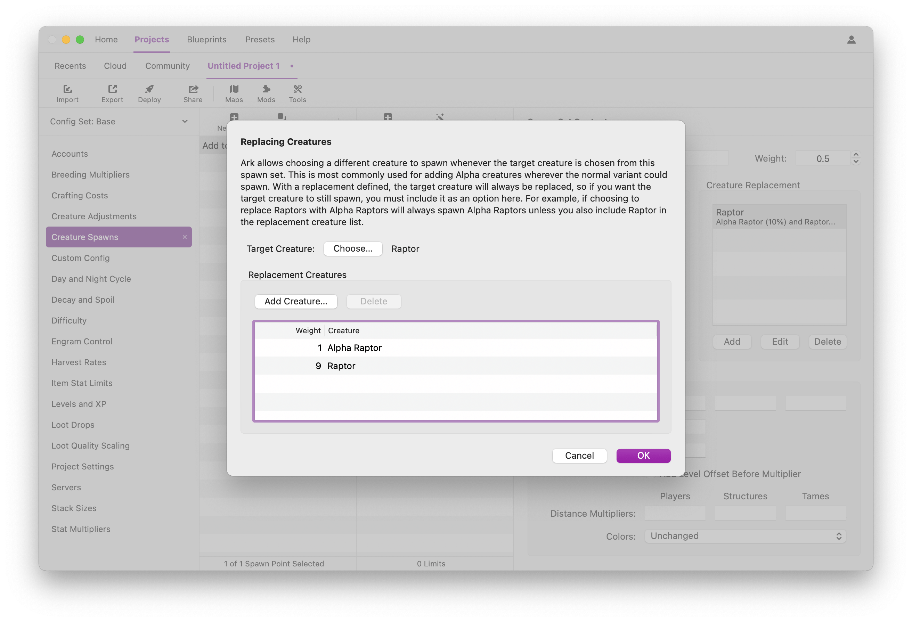Click the Share toolbar icon

pos(193,89)
